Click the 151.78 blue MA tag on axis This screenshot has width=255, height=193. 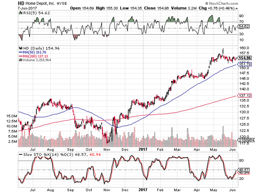click(x=245, y=64)
